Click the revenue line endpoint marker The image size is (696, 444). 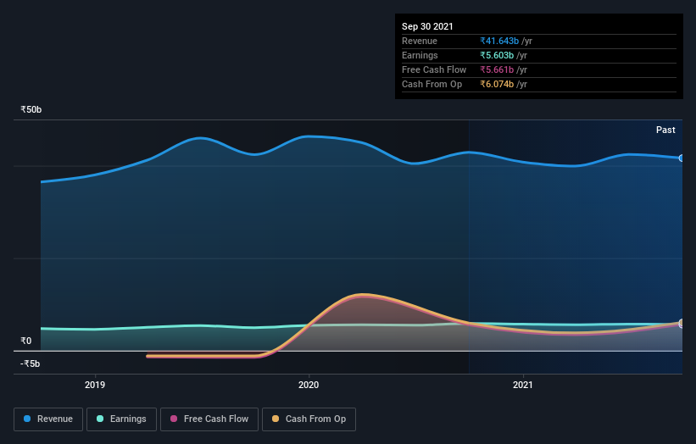coord(681,158)
